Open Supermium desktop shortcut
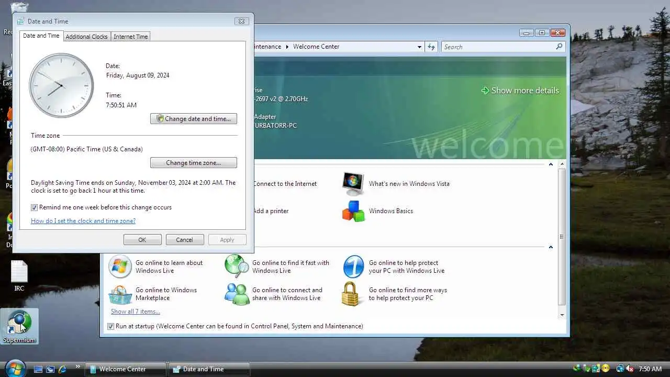The width and height of the screenshot is (670, 377). pos(19,326)
